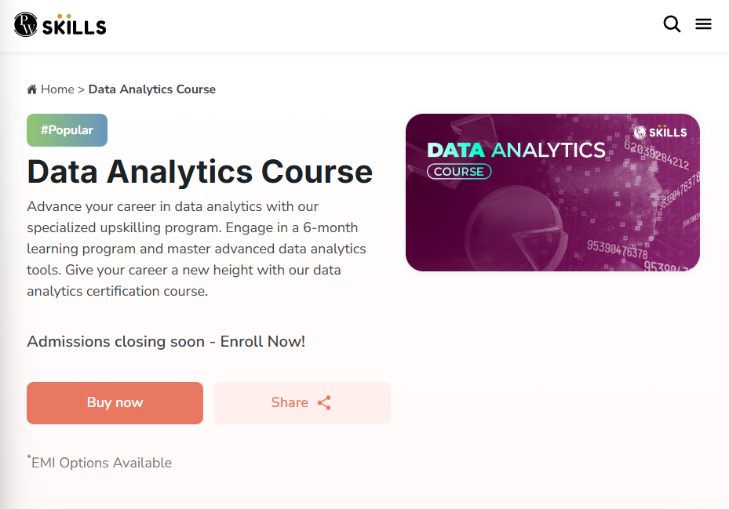Click the SKILLS wordmark in header

tap(74, 26)
